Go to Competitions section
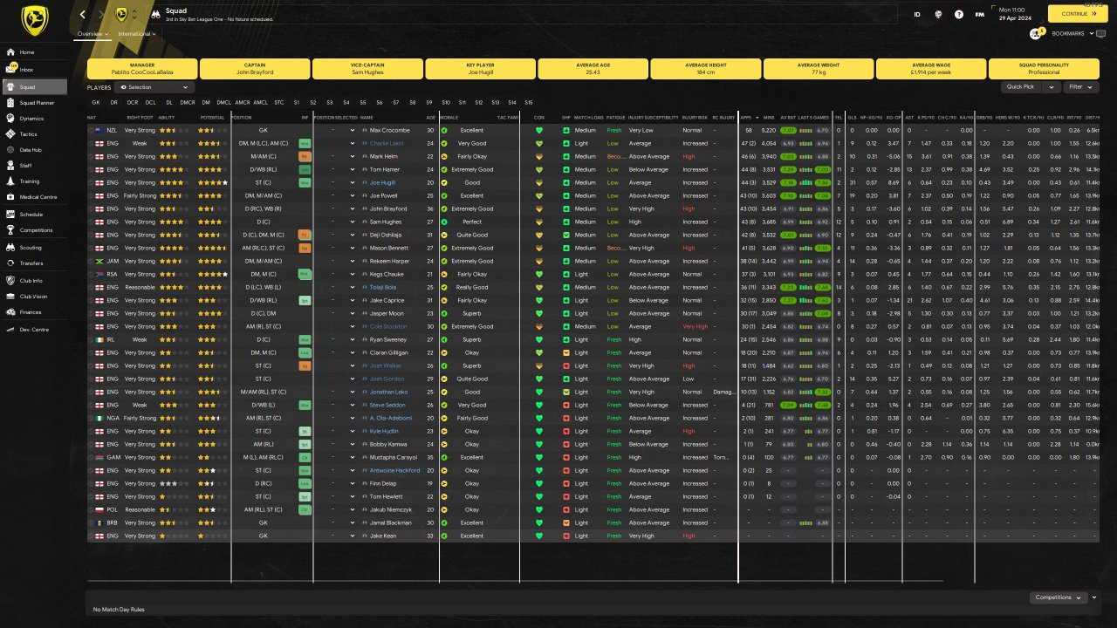1117x628 pixels. point(34,230)
